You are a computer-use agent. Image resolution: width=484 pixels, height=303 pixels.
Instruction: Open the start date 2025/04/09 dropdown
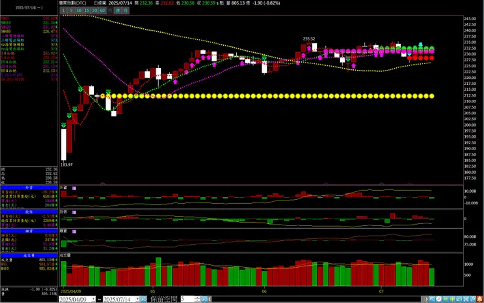(94, 299)
